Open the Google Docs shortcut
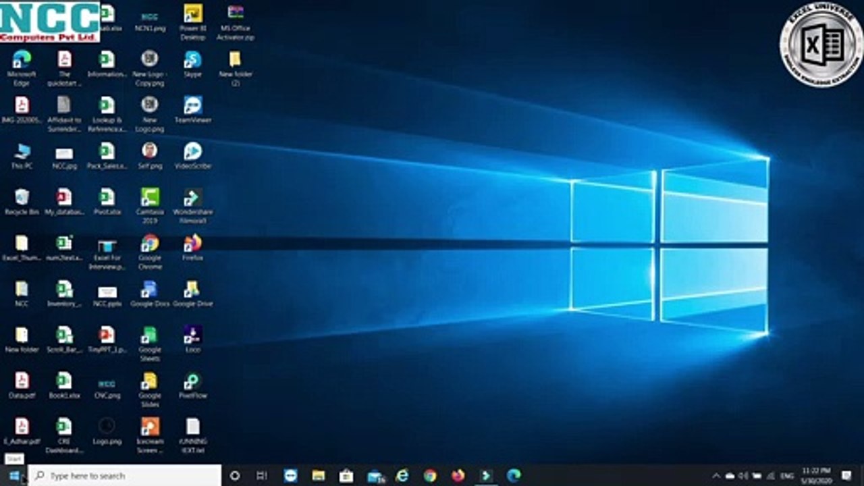 150,294
